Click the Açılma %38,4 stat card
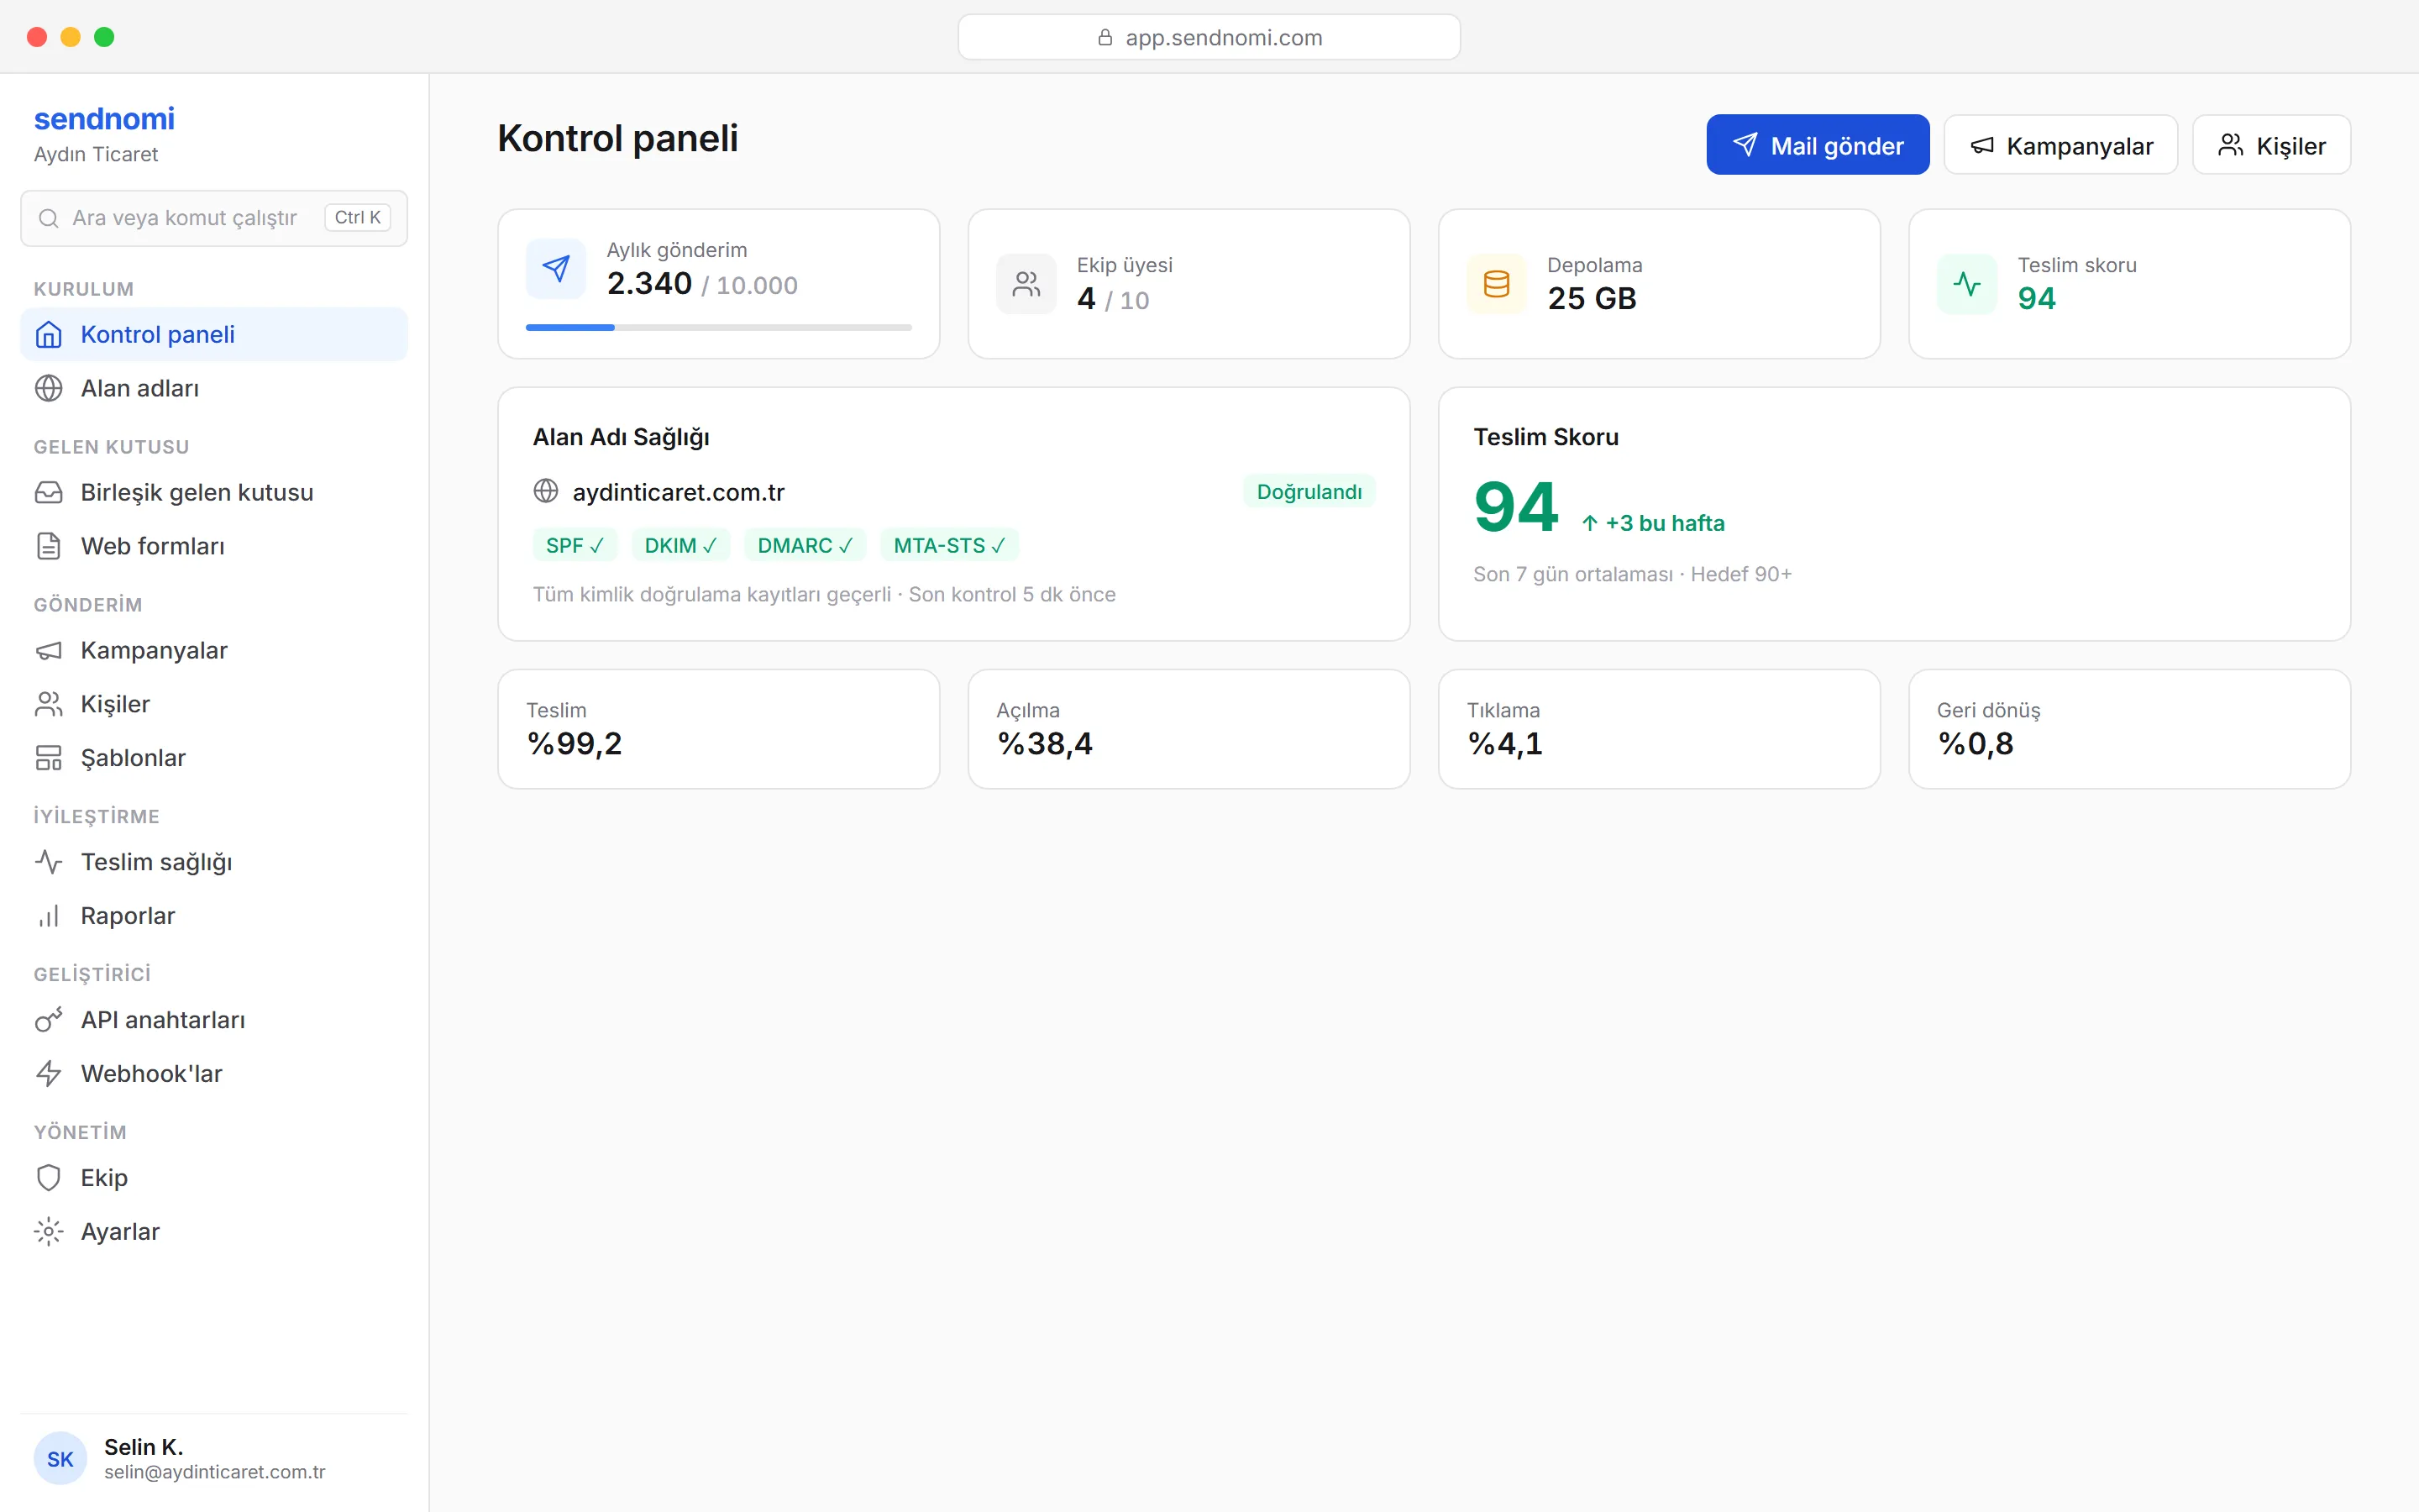Screen dimensions: 2419x1512 (x=1189, y=729)
